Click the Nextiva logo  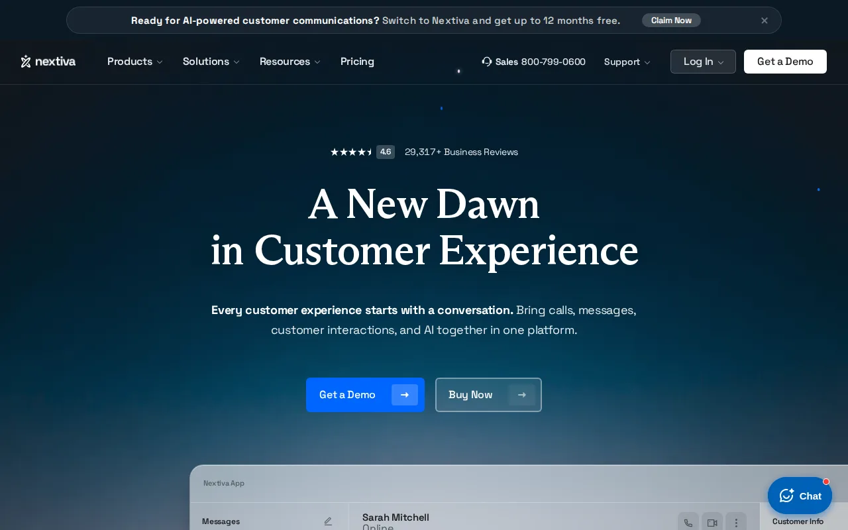tap(48, 62)
